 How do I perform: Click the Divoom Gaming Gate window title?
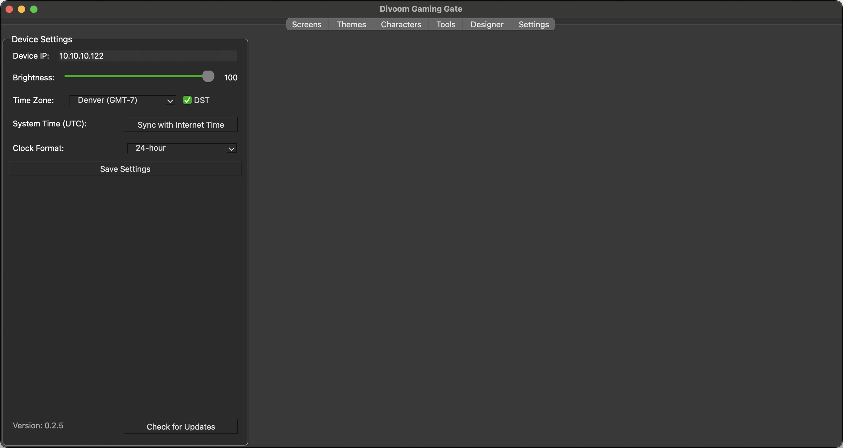coord(421,9)
